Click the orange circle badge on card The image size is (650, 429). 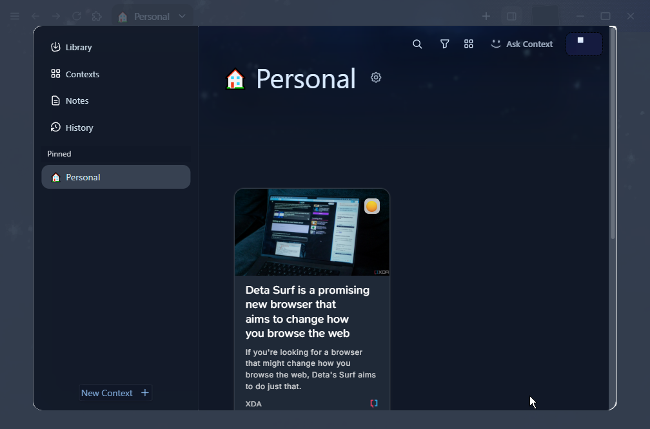[372, 206]
